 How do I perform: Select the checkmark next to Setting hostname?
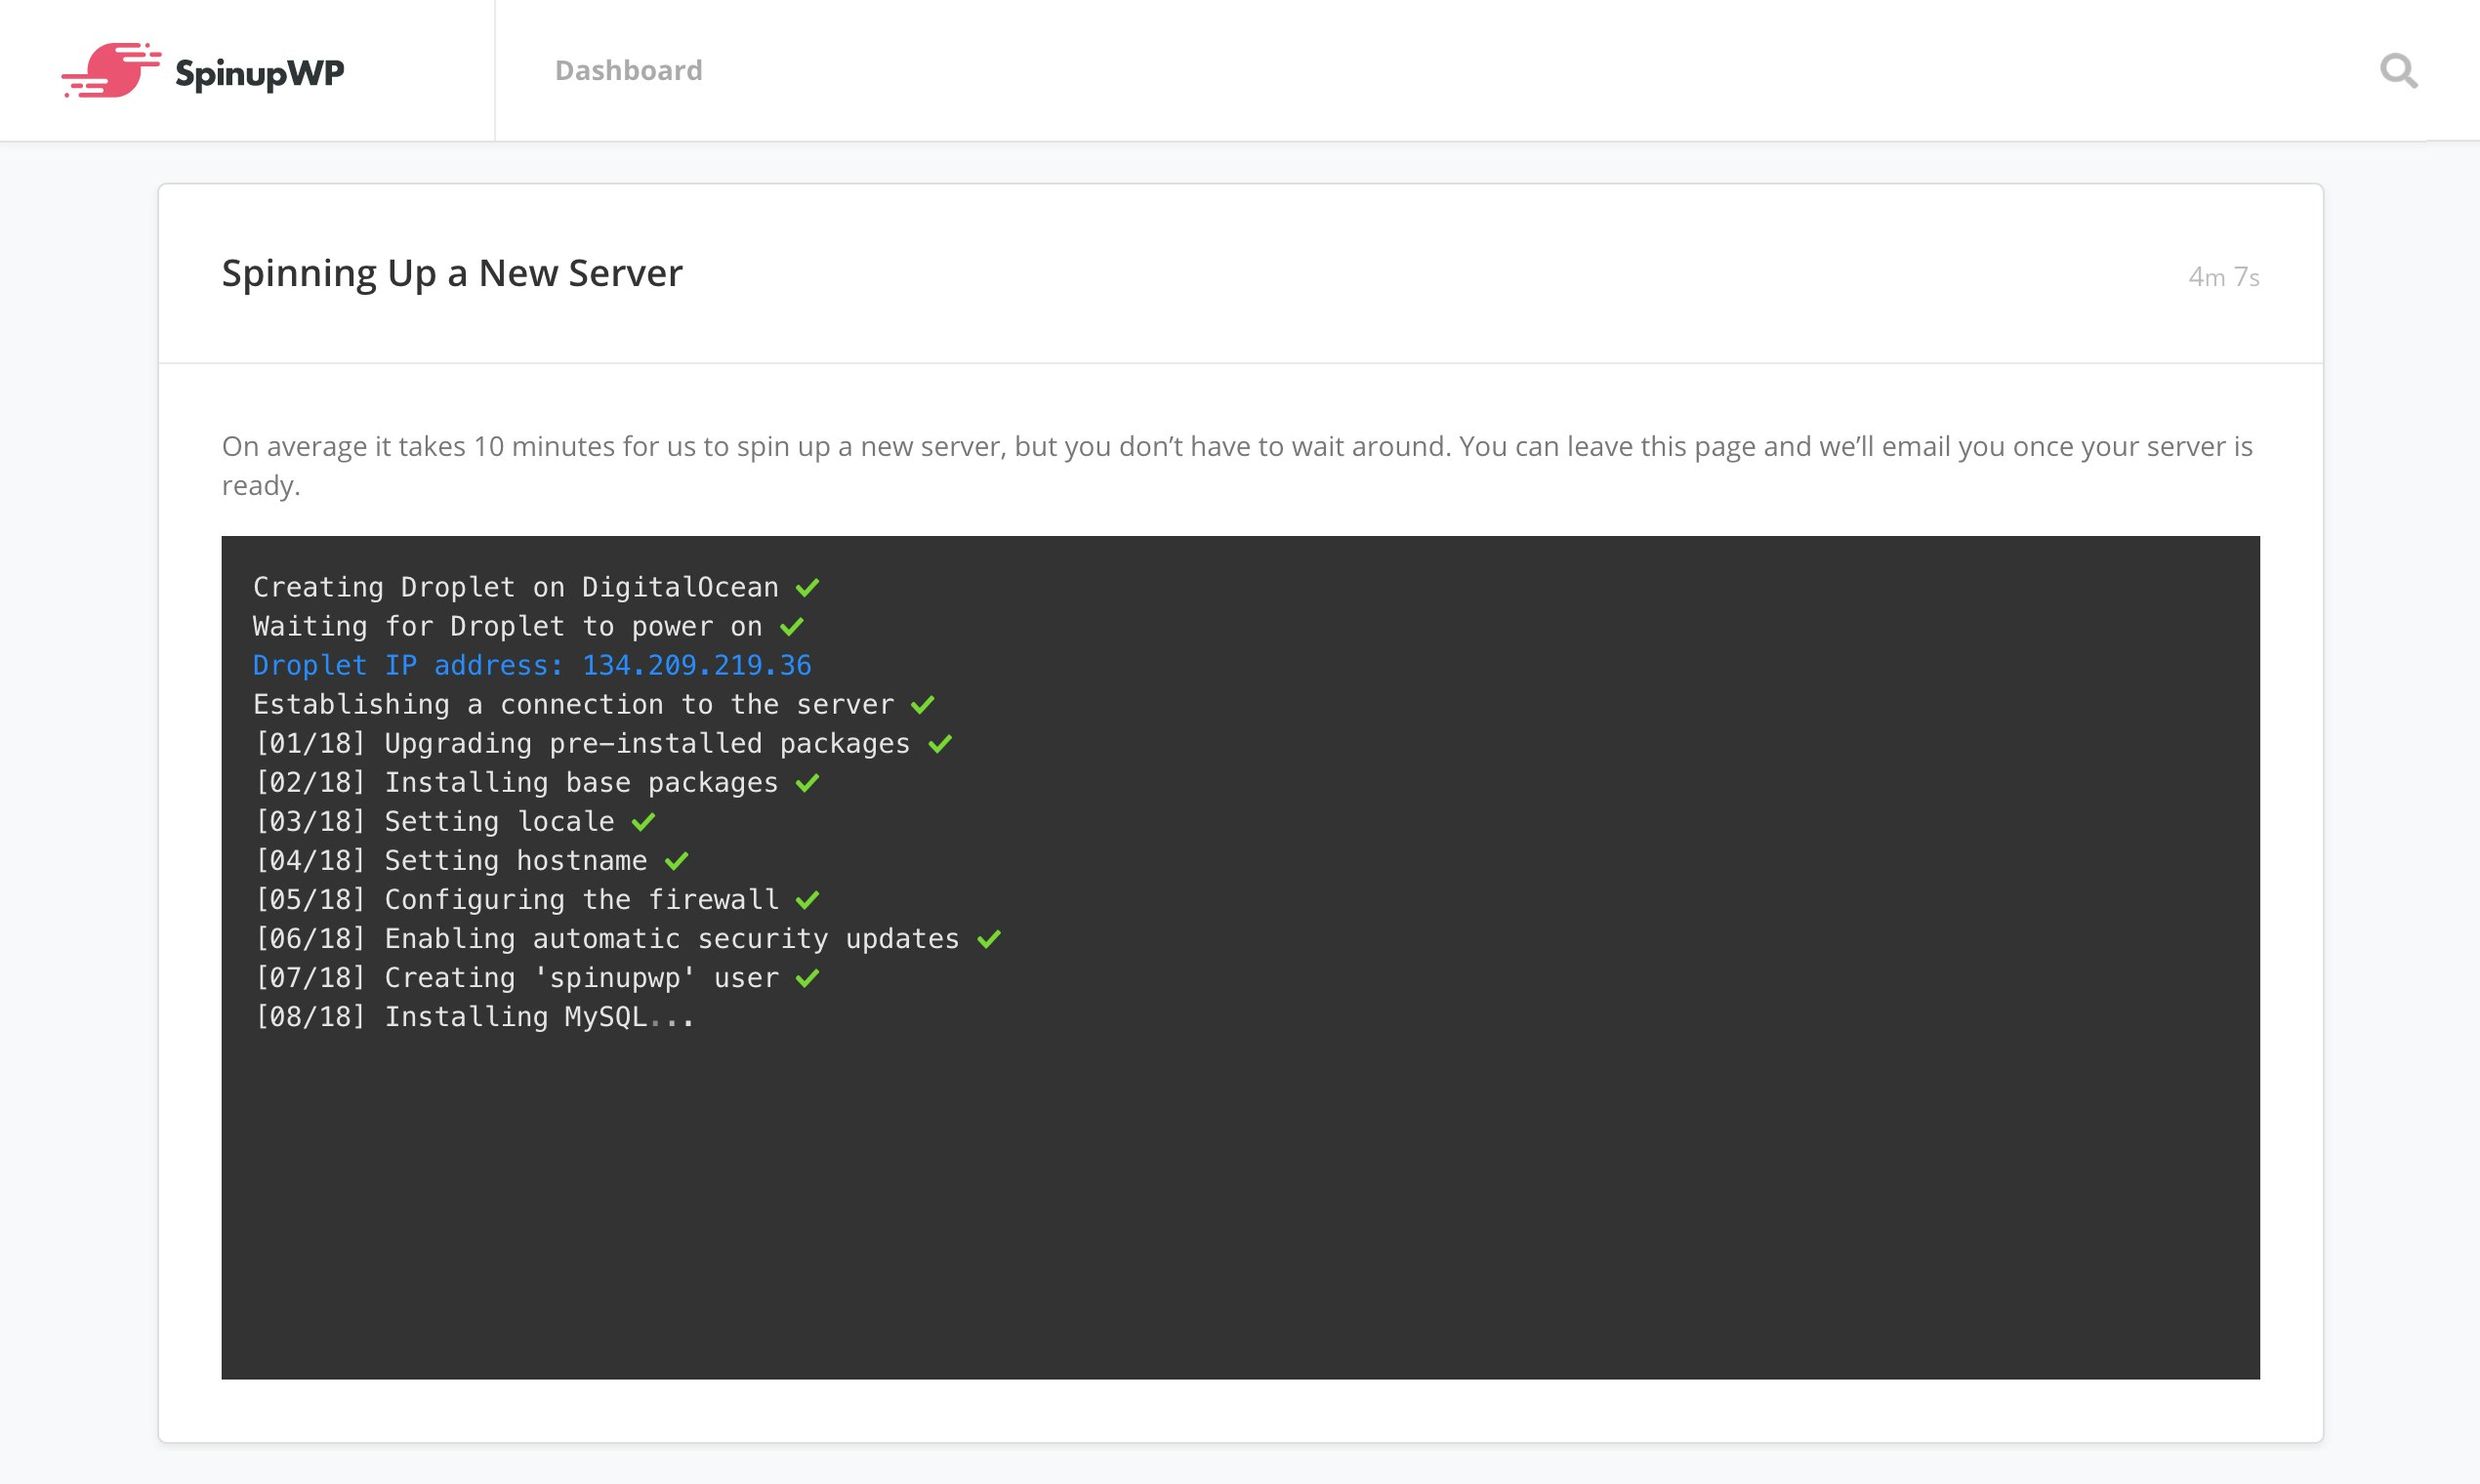coord(678,859)
